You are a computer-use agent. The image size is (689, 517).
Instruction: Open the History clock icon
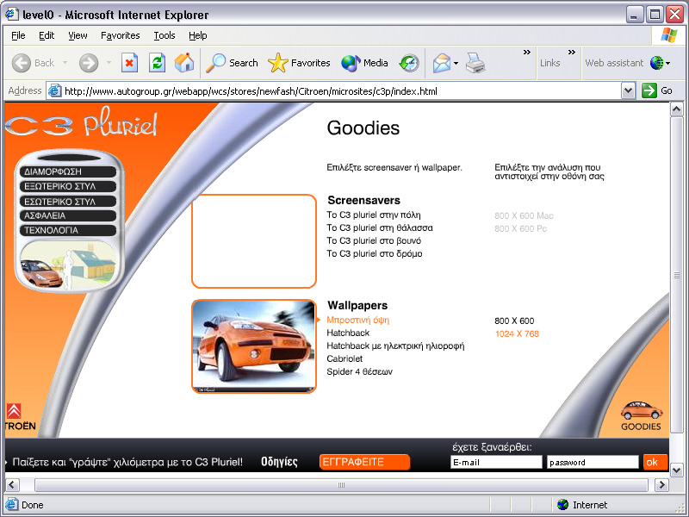tap(409, 63)
